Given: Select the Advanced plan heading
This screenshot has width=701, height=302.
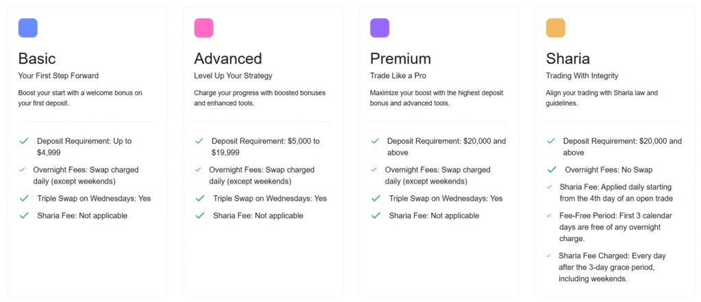Looking at the screenshot, I should [227, 58].
